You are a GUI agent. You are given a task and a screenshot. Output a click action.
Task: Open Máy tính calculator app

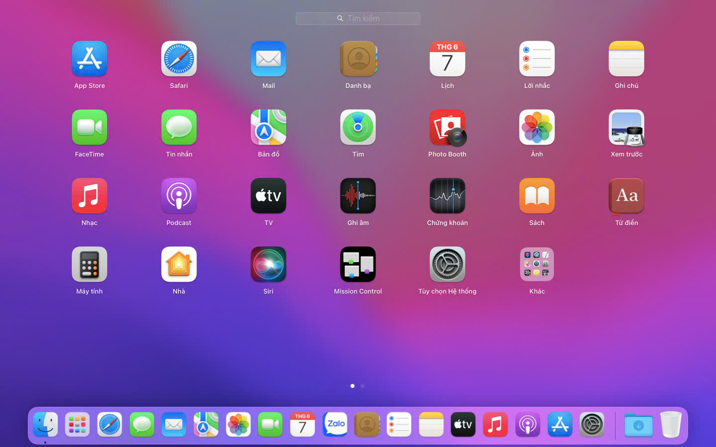coord(89,265)
